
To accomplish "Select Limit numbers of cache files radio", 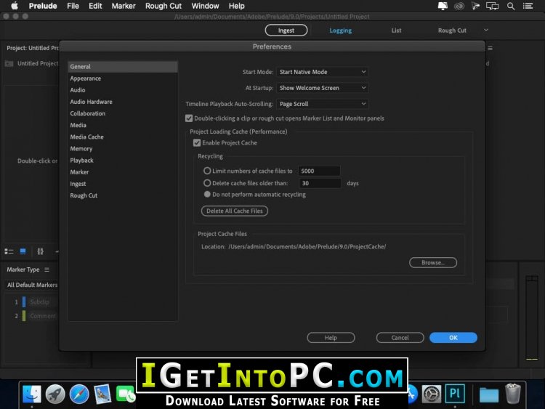I will (x=207, y=171).
